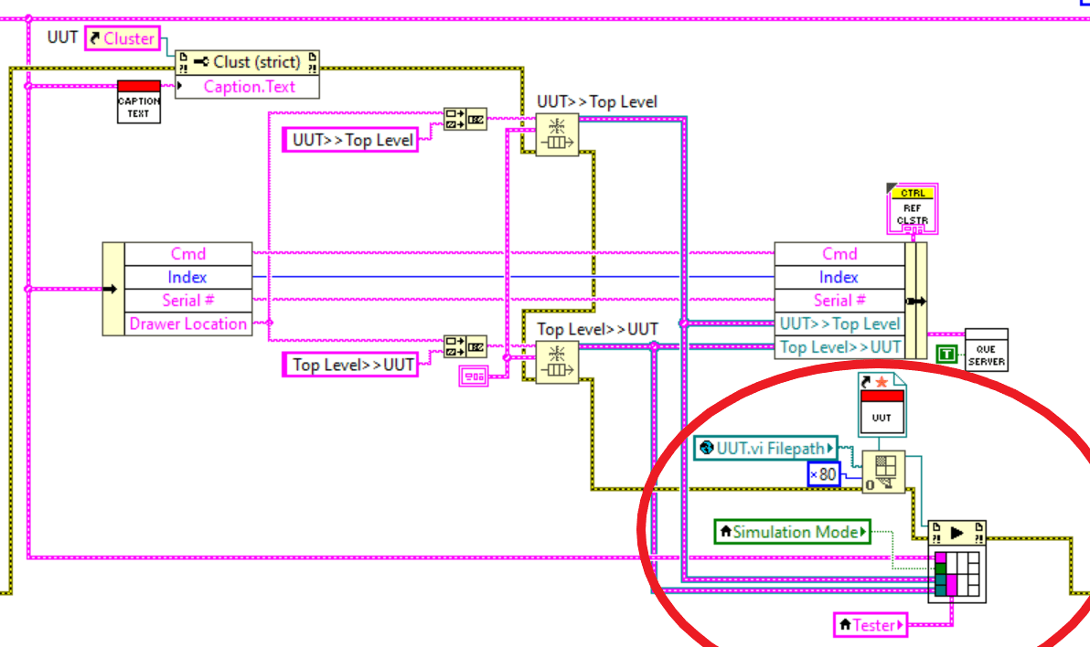This screenshot has height=647, width=1090.
Task: Click the Simulation Mode local variable
Action: 792,531
